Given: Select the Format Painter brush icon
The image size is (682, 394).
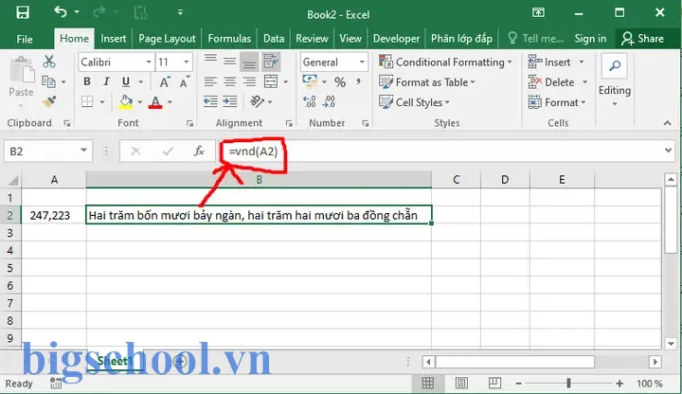Looking at the screenshot, I should click(x=49, y=101).
